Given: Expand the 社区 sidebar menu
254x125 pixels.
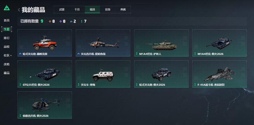Looking at the screenshot, I should pos(8,55).
